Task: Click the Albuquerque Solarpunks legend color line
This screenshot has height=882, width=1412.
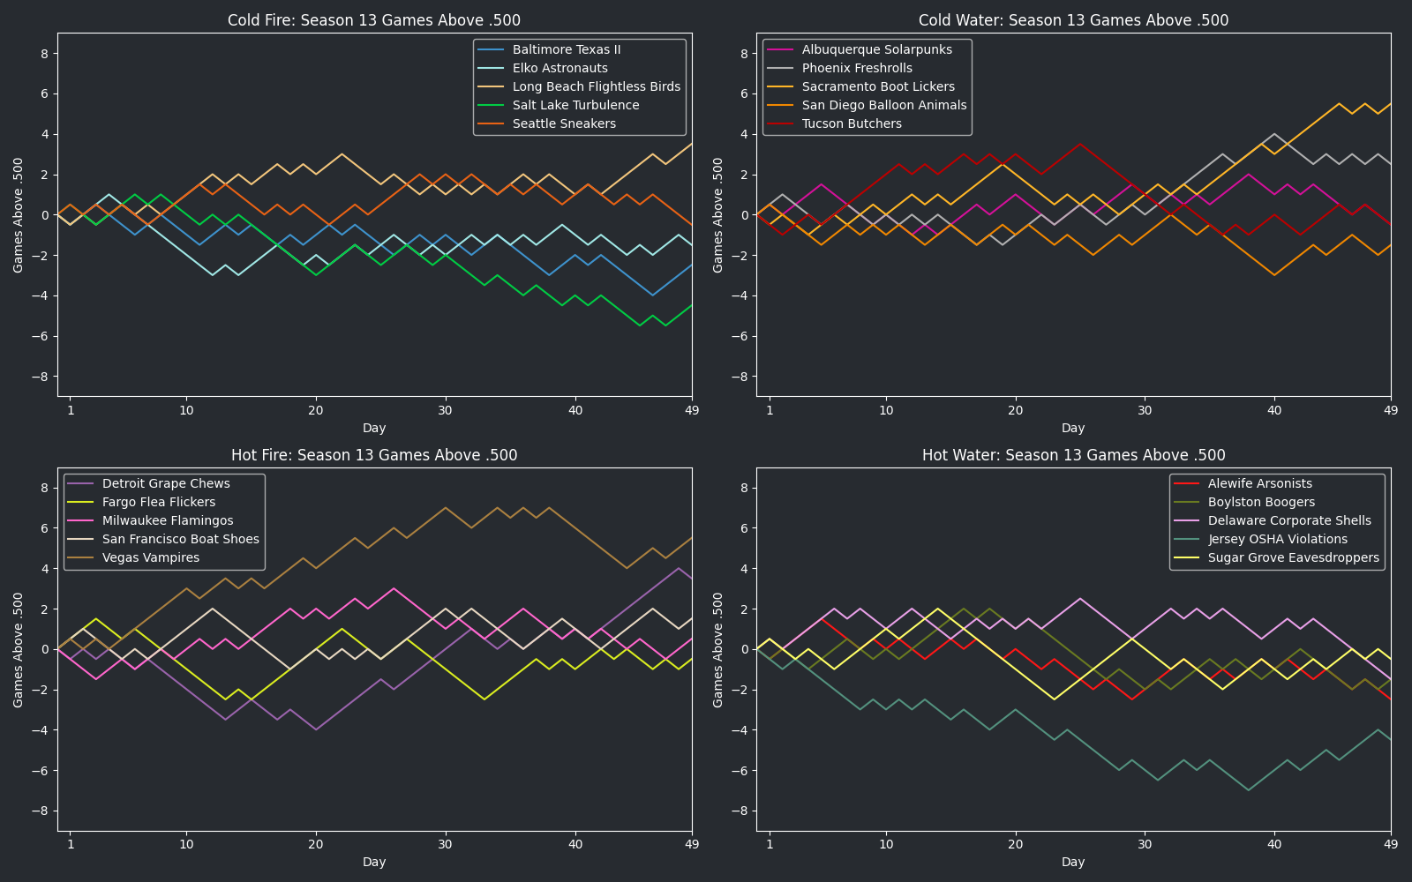Action: (781, 49)
